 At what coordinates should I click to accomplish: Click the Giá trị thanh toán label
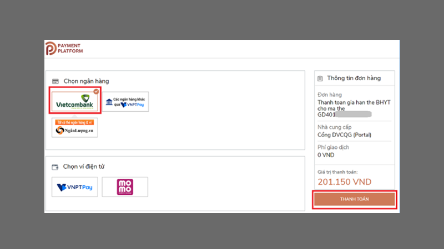click(x=337, y=172)
